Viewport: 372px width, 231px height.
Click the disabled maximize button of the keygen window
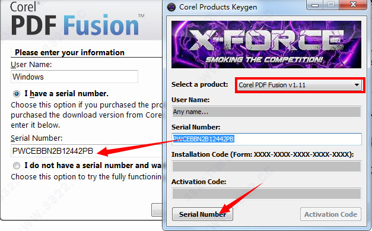(x=331, y=5)
